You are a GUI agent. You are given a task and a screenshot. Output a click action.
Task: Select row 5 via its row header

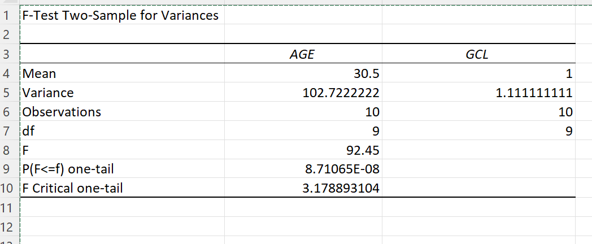pos(10,92)
